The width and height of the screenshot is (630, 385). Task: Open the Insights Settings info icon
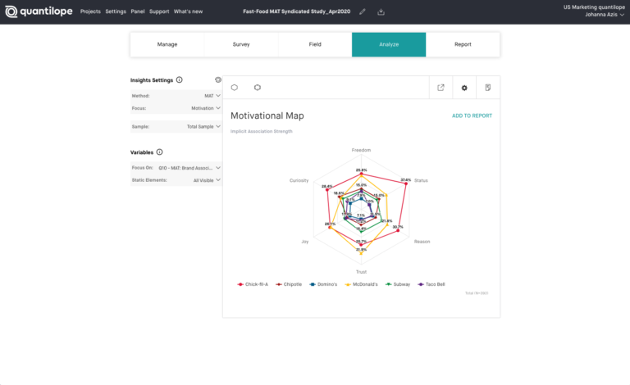[180, 80]
